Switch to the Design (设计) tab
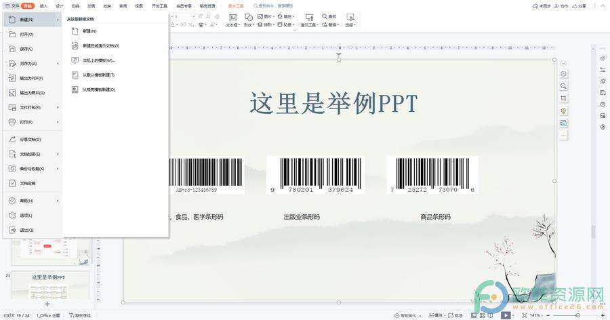This screenshot has height=320, width=610. pyautogui.click(x=60, y=6)
